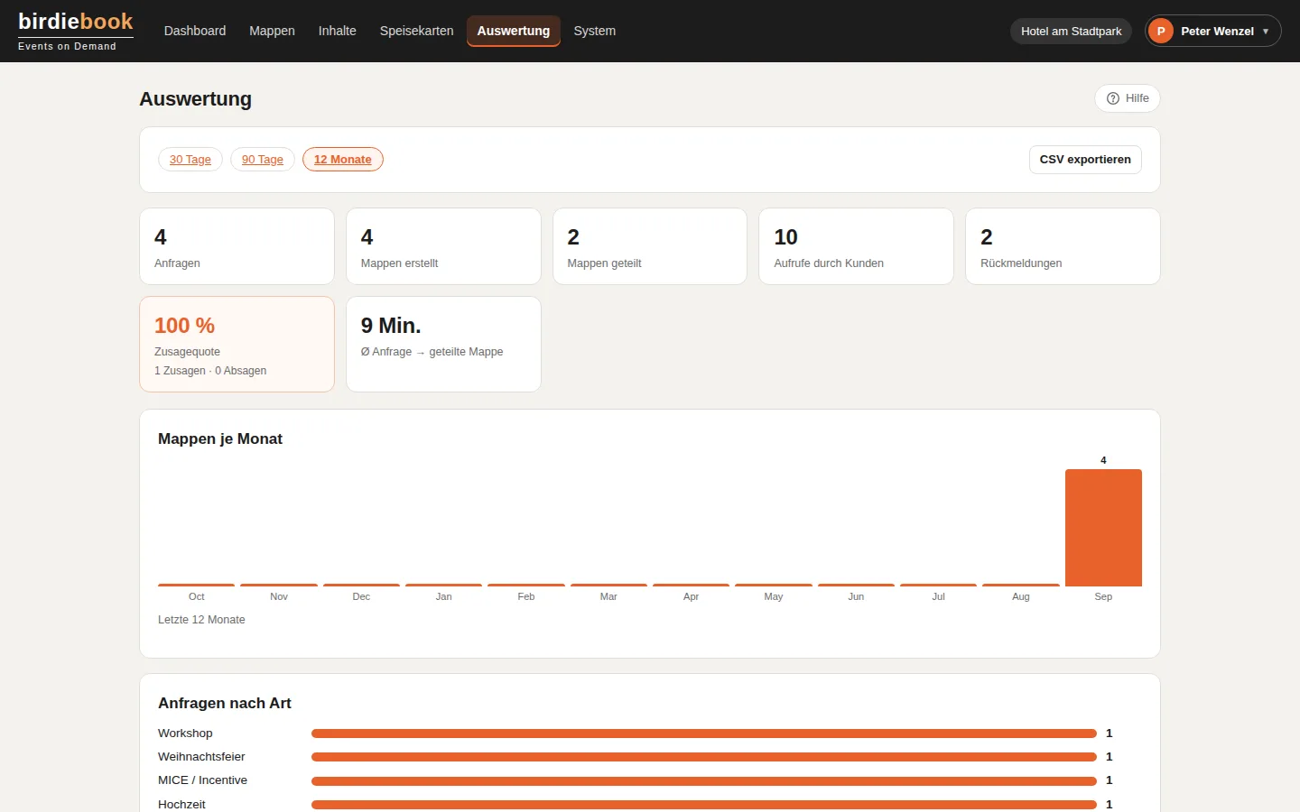The image size is (1300, 812).
Task: Filter by 90 Tage
Action: [x=263, y=160]
